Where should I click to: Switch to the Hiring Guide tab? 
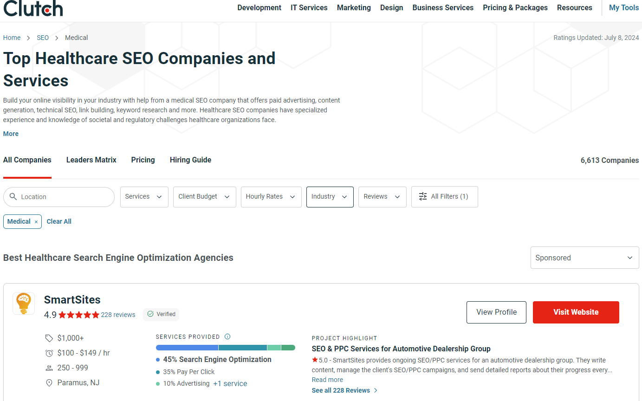(x=190, y=160)
